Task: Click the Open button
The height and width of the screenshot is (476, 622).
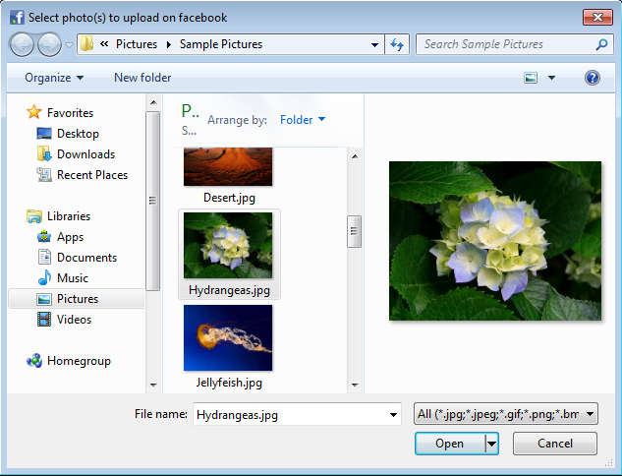Action: pos(449,444)
